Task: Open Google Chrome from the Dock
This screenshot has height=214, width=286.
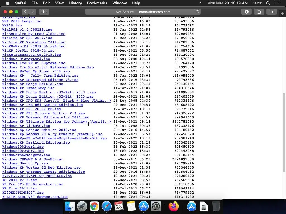Action: (x=94, y=206)
